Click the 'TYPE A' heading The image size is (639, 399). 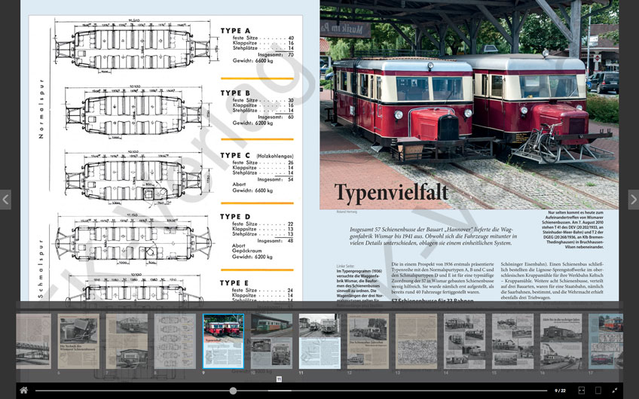point(235,31)
